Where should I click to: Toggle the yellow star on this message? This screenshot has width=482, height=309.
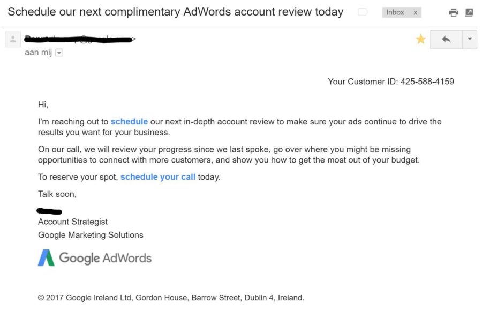pos(420,39)
